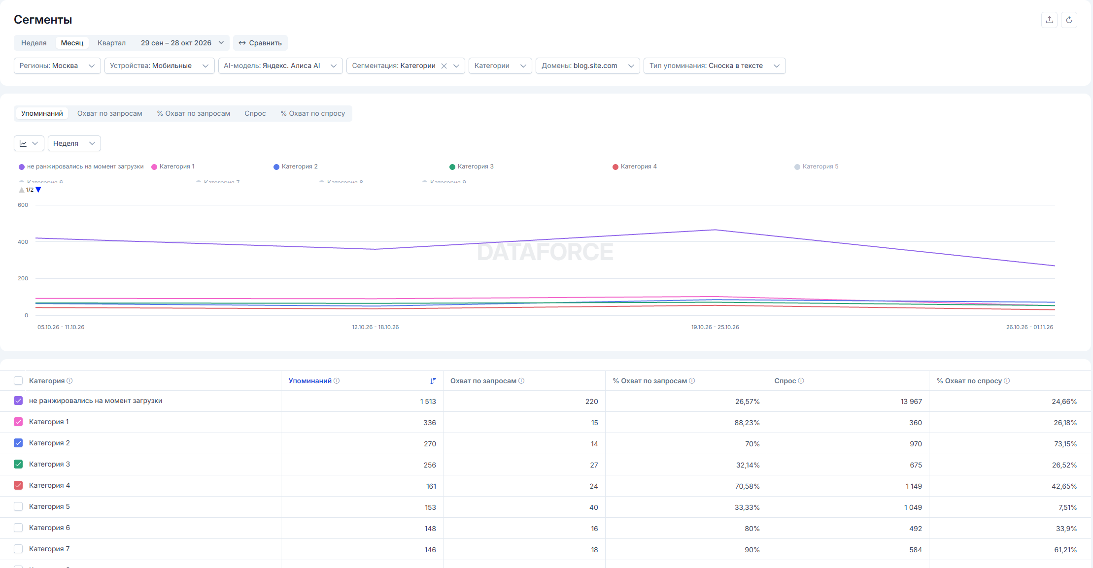1093x568 pixels.
Task: Click info icon next to Категория header
Action: pos(69,381)
